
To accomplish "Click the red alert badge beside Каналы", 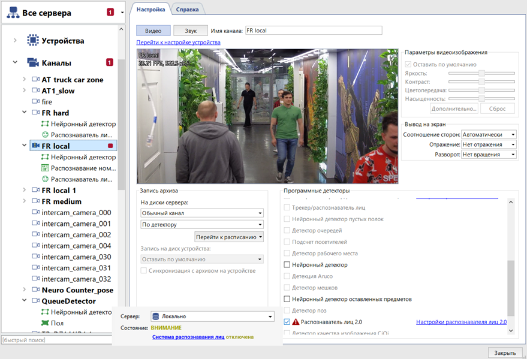I will click(x=110, y=62).
